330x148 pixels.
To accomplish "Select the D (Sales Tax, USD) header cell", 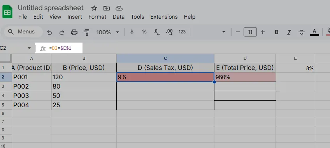I will 165,68.
